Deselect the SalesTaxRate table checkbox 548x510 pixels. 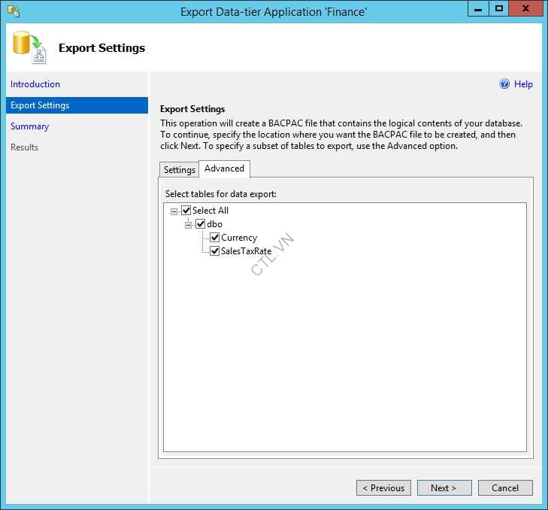click(215, 251)
